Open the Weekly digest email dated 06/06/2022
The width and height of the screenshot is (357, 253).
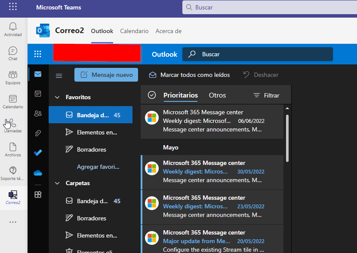(212, 121)
